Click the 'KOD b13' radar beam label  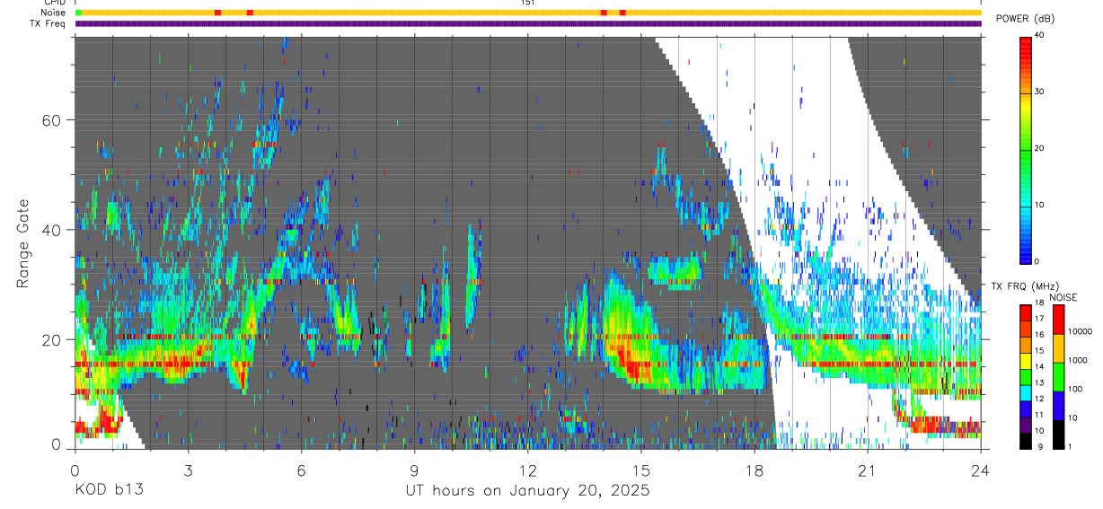pyautogui.click(x=109, y=491)
